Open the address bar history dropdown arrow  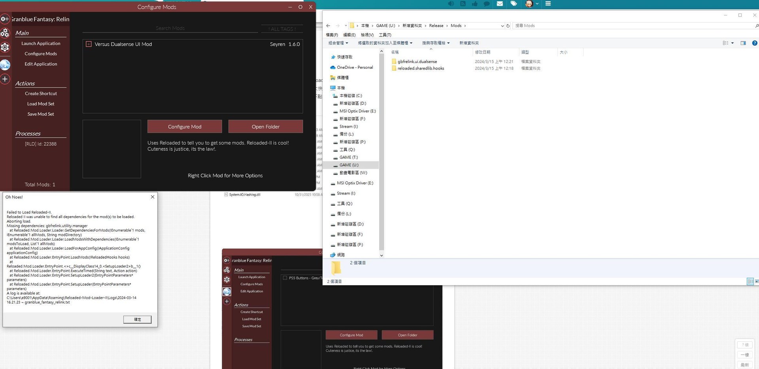[502, 26]
